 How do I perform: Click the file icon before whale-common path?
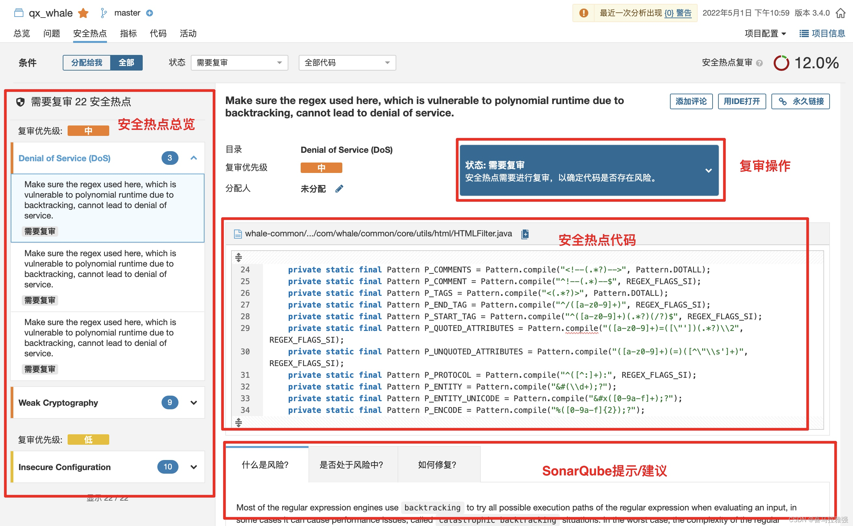tap(238, 234)
